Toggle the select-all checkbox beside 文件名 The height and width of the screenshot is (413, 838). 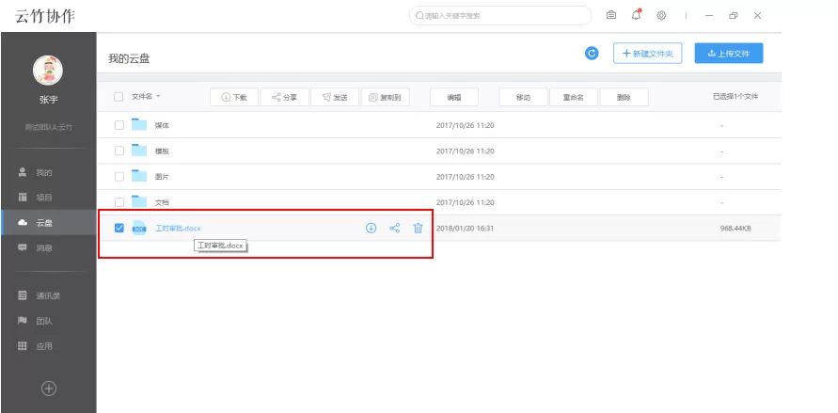(x=119, y=97)
